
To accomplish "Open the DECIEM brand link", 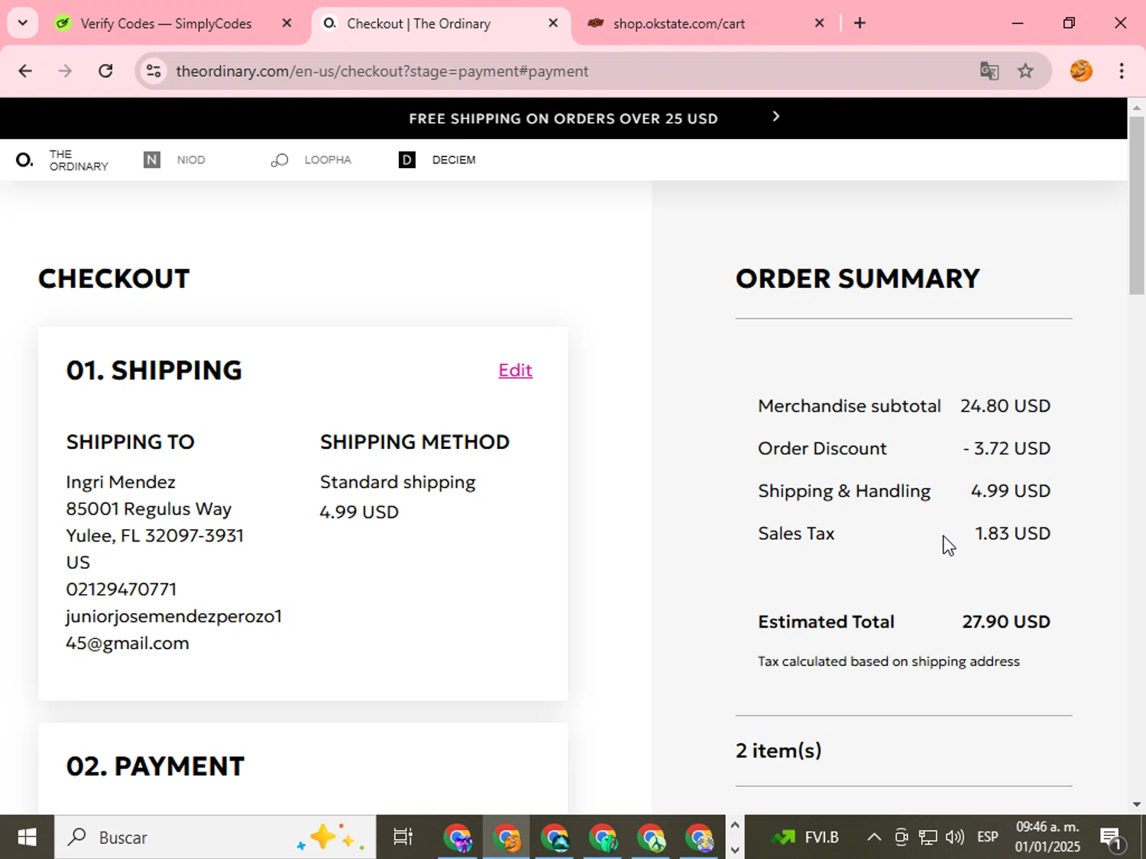I will point(454,160).
